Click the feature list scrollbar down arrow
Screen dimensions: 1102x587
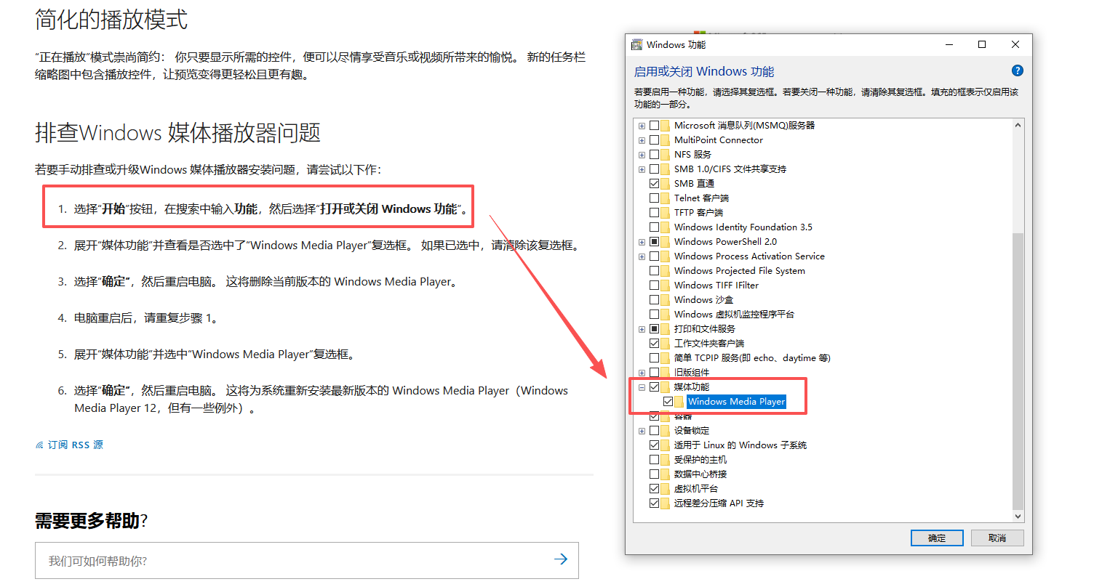1018,517
